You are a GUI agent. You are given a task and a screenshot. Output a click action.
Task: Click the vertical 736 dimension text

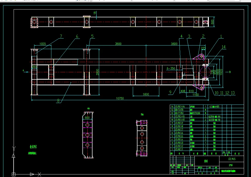212,72
